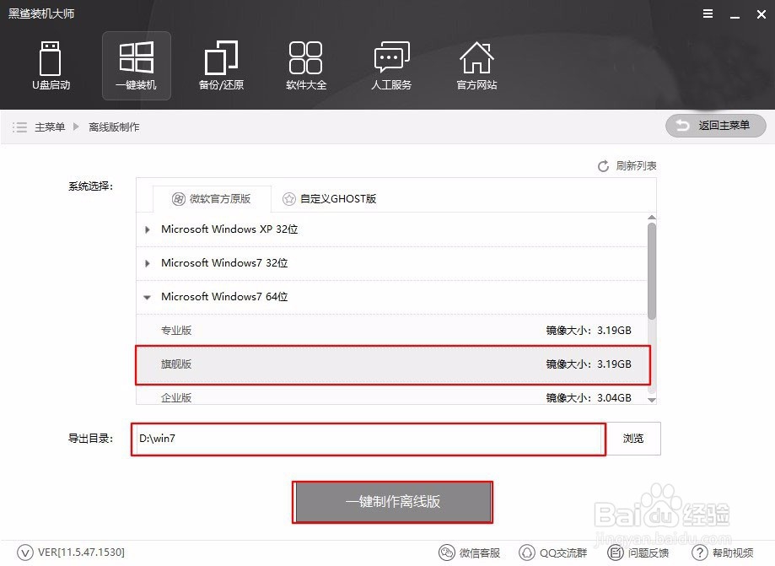Screen dimensions: 775x566
Task: Click the VER[11.5.47.1530] version text
Action: pyautogui.click(x=82, y=553)
